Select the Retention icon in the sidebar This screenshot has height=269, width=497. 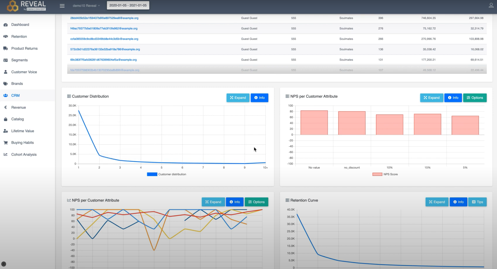coord(5,36)
